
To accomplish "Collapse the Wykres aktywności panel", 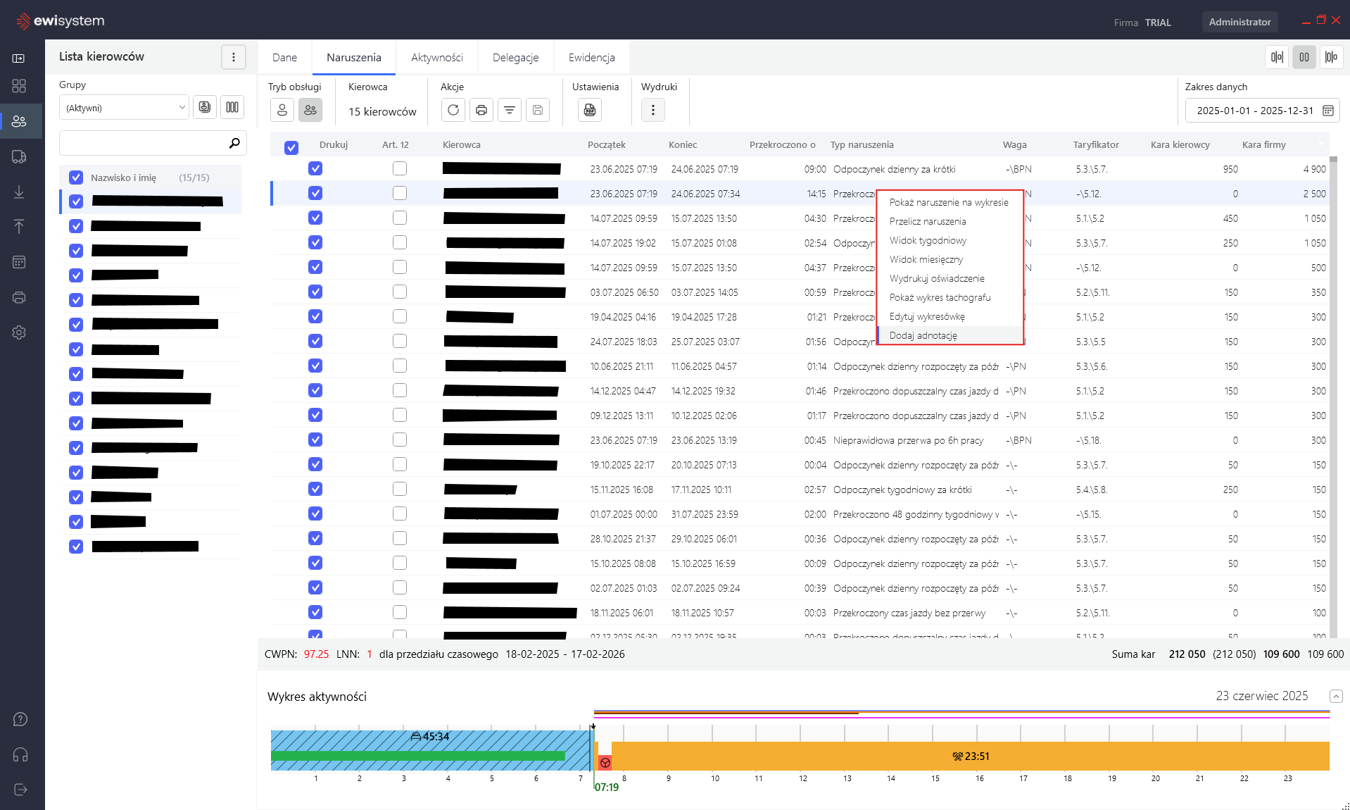I will coord(1336,696).
